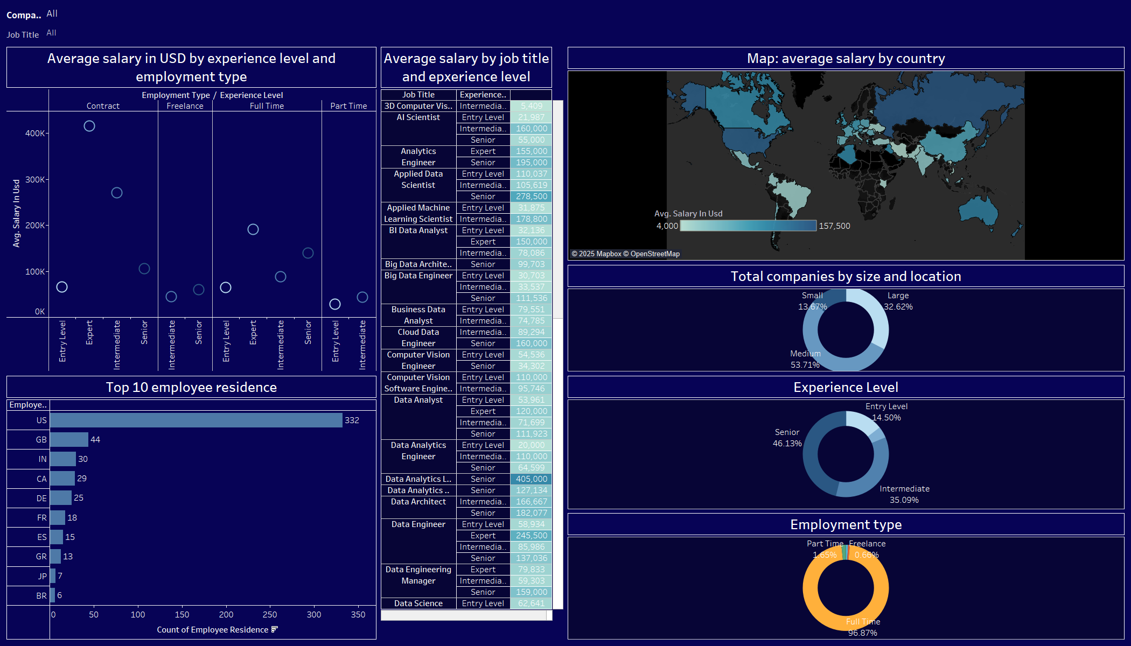Image resolution: width=1131 pixels, height=646 pixels.
Task: Select the Expert circle under Contract employment type
Action: click(x=89, y=125)
